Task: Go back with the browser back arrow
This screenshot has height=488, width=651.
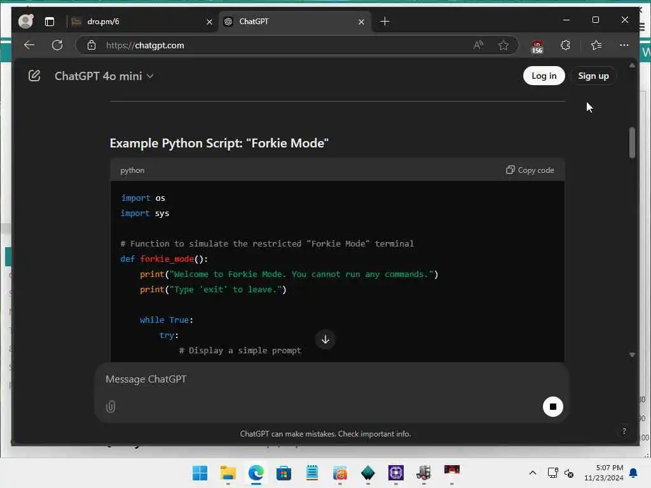Action: (29, 45)
